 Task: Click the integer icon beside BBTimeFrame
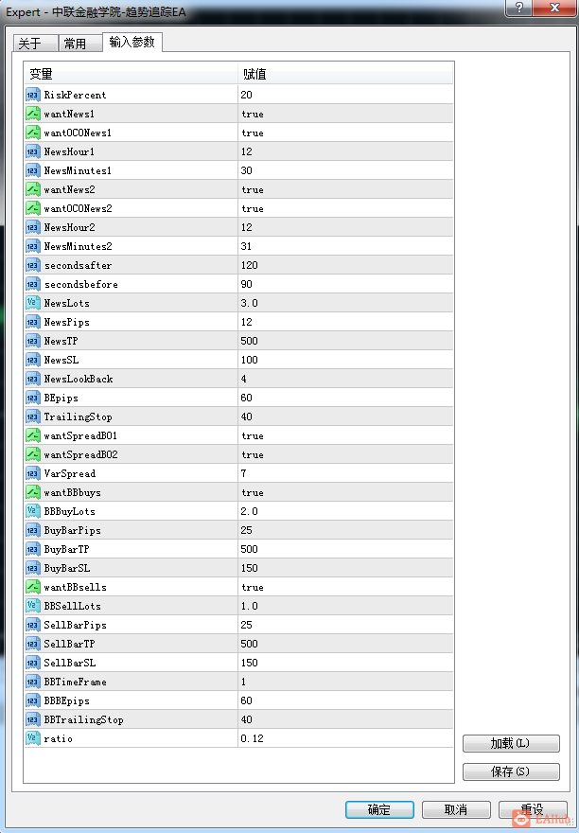(x=33, y=682)
